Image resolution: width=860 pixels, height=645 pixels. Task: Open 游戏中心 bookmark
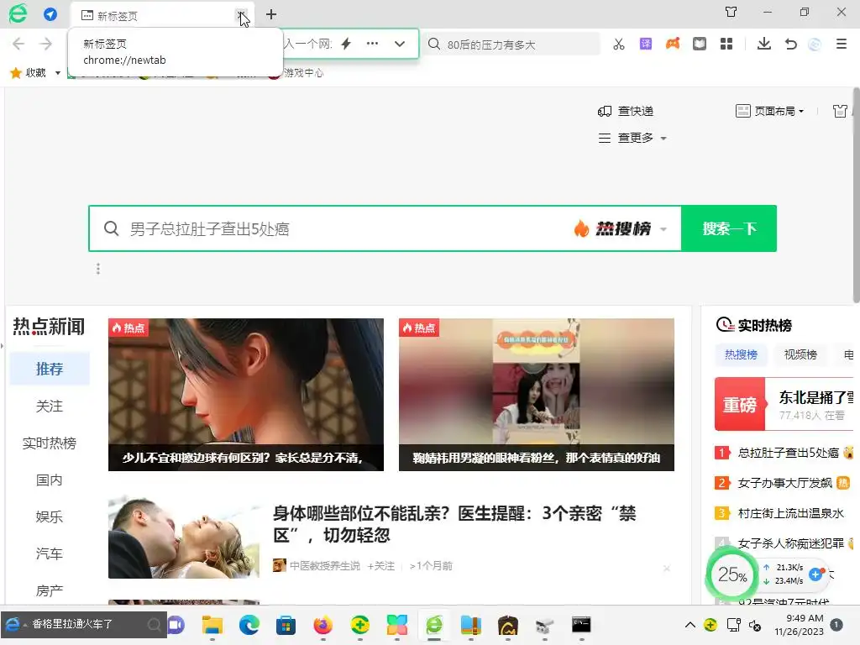pos(303,72)
